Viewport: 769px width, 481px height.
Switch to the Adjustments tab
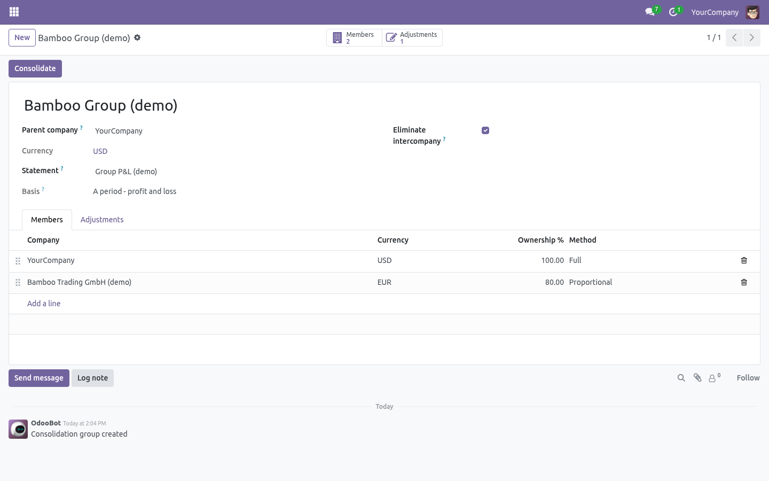(x=102, y=220)
